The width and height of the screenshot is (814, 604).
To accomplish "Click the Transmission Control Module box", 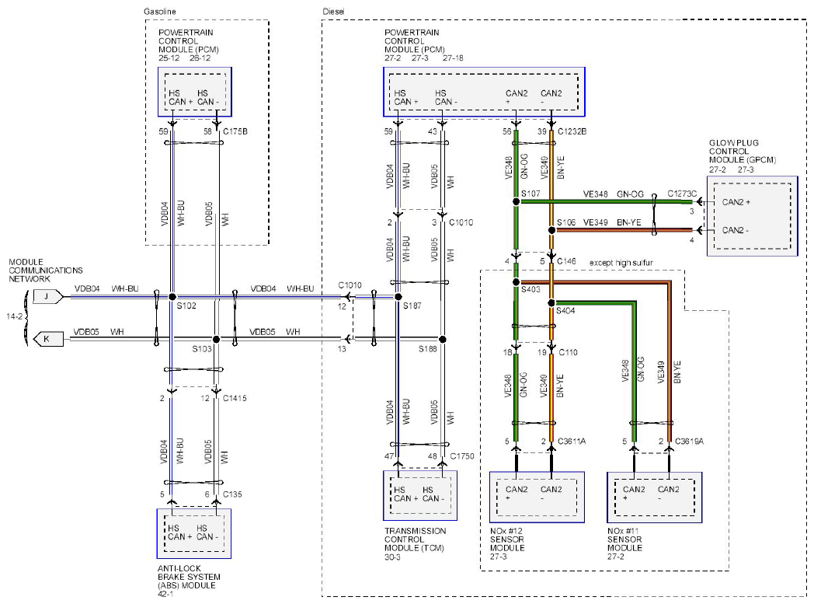I will pyautogui.click(x=420, y=495).
